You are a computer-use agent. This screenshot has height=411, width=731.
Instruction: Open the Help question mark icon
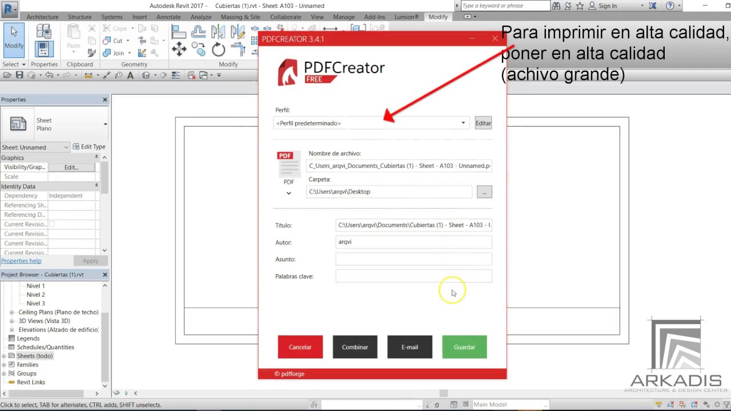[x=670, y=6]
